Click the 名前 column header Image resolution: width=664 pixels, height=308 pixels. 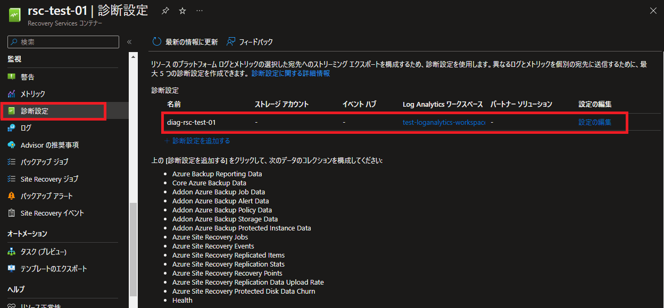pyautogui.click(x=174, y=104)
